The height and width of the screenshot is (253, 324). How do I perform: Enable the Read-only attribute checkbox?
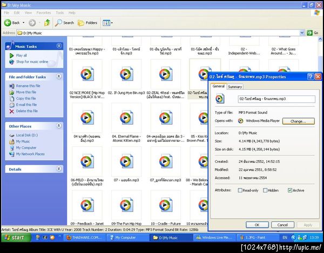pyautogui.click(x=240, y=190)
